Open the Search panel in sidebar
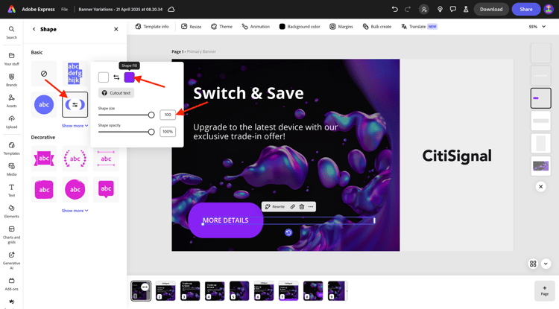 pyautogui.click(x=11, y=33)
